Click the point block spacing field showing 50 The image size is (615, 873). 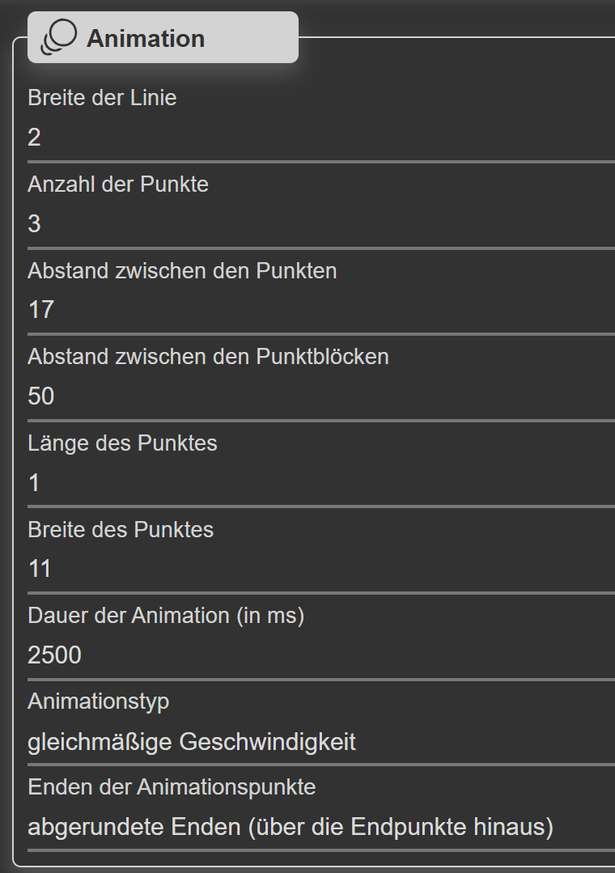320,396
